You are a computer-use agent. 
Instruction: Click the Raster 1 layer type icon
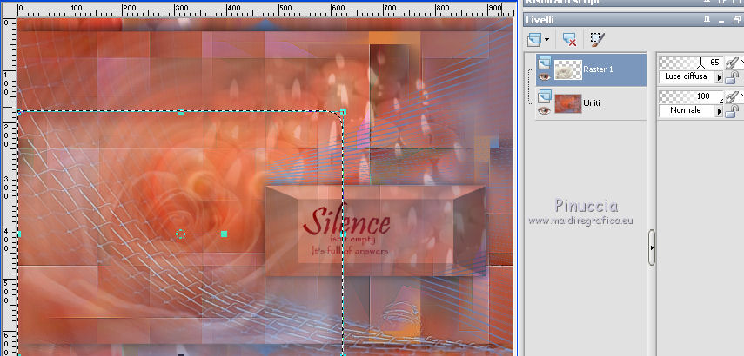tap(544, 62)
